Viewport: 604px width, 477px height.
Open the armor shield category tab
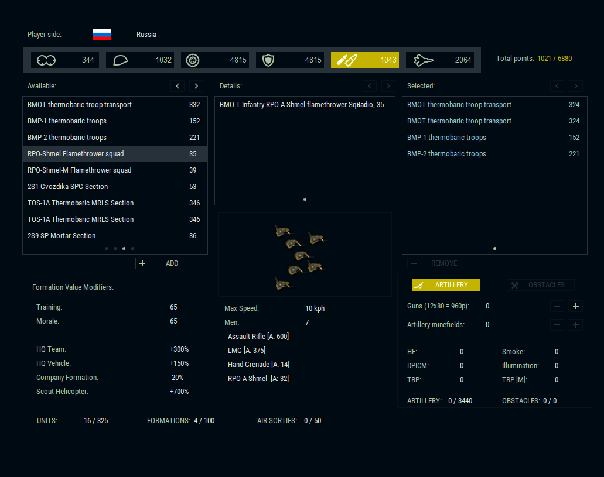[x=289, y=60]
